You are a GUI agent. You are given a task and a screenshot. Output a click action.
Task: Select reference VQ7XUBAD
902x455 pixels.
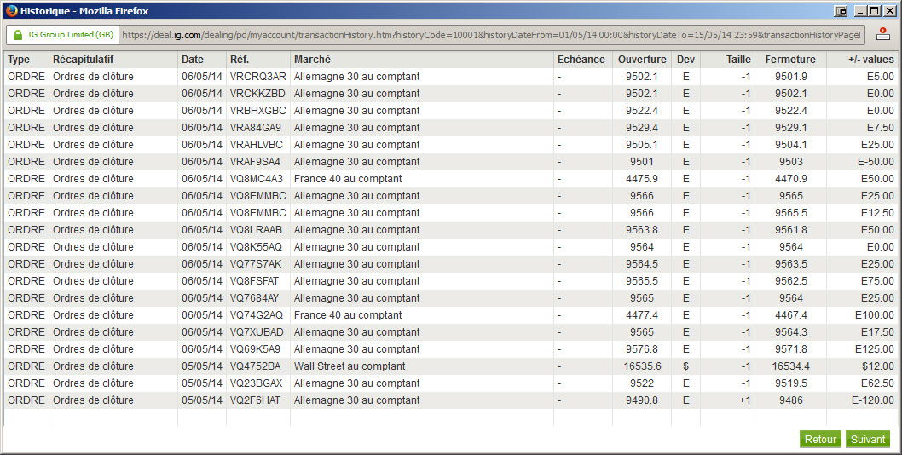[x=257, y=332]
